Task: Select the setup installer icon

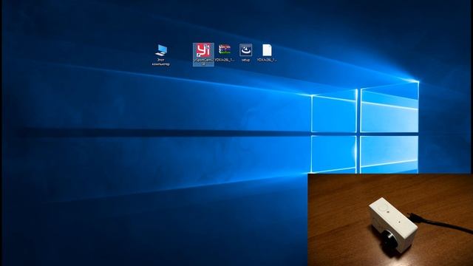Action: [246, 52]
